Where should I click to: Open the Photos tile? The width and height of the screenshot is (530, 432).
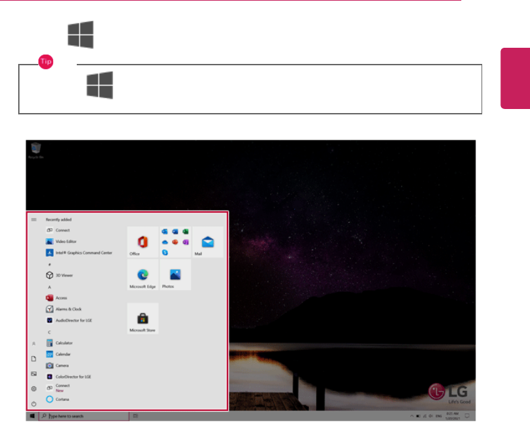[x=175, y=275]
